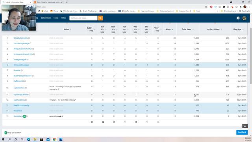Open the Chrome three-dot menu
This screenshot has width=252, height=142.
[249, 7]
